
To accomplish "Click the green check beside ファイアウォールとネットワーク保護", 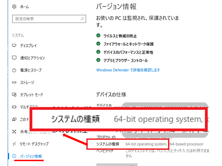I will tap(99, 44).
